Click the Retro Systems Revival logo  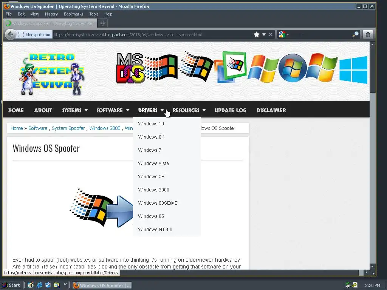pos(52,74)
